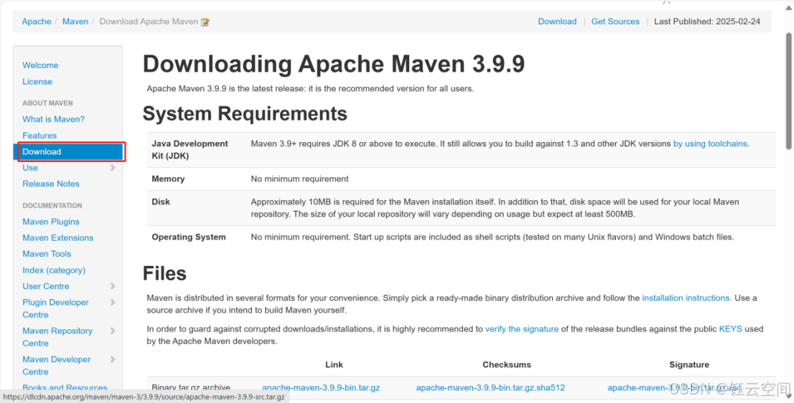Click the 'DOCUMENTATION' section label
Image resolution: width=794 pixels, height=403 pixels.
tap(52, 206)
